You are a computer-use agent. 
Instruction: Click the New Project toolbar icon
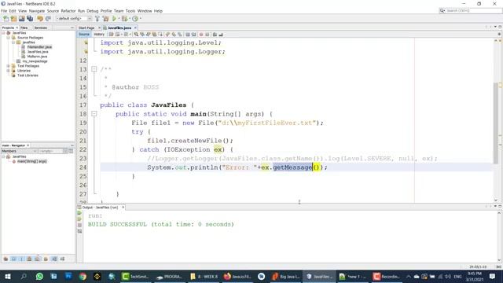point(13,19)
